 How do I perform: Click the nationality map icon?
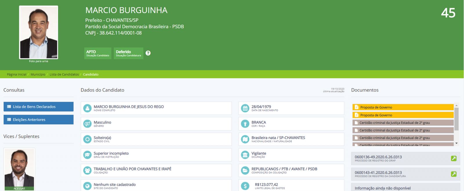[245, 139]
